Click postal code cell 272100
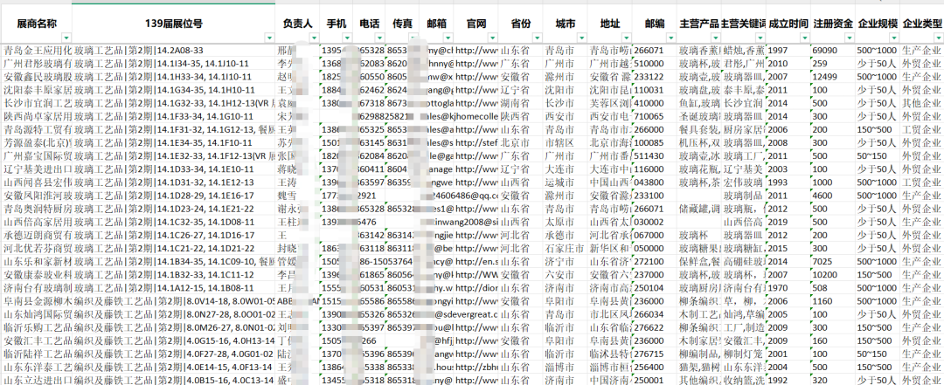Screen dimensions: 944x385 pyautogui.click(x=655, y=261)
